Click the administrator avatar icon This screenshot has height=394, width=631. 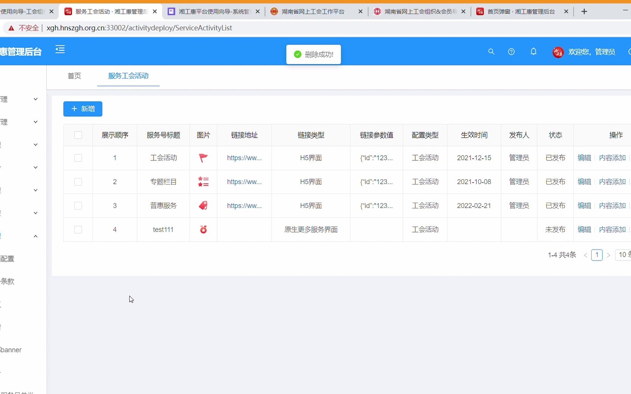click(558, 52)
